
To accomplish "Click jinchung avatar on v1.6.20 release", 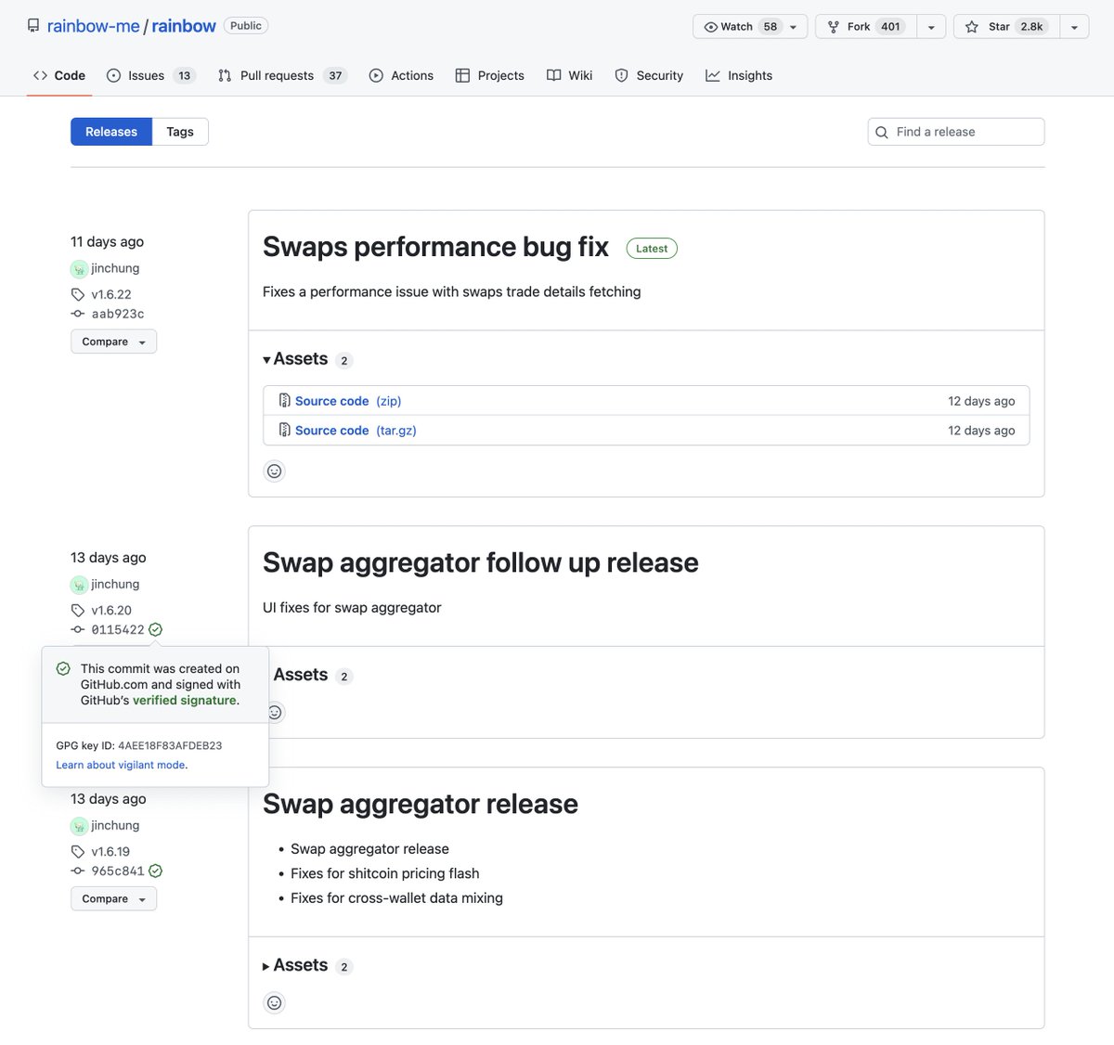I will click(79, 585).
